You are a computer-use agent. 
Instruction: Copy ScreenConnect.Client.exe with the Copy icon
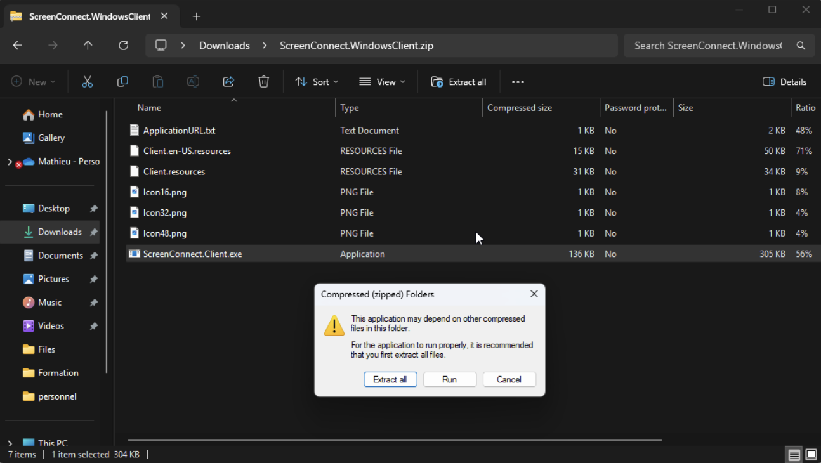pyautogui.click(x=122, y=81)
